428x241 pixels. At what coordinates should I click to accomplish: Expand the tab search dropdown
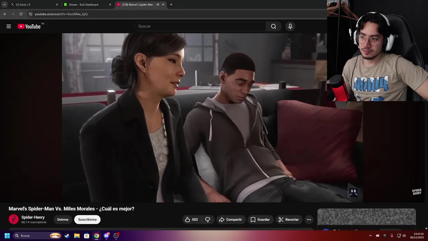point(4,5)
